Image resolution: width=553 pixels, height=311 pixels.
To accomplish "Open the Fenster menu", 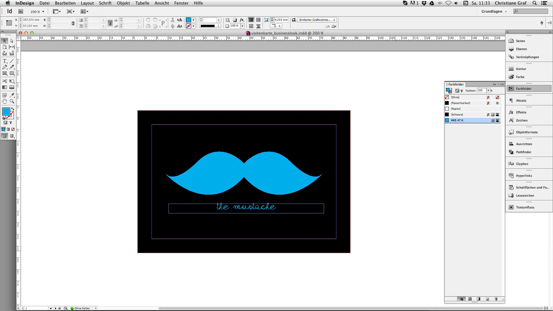I will point(181,3).
